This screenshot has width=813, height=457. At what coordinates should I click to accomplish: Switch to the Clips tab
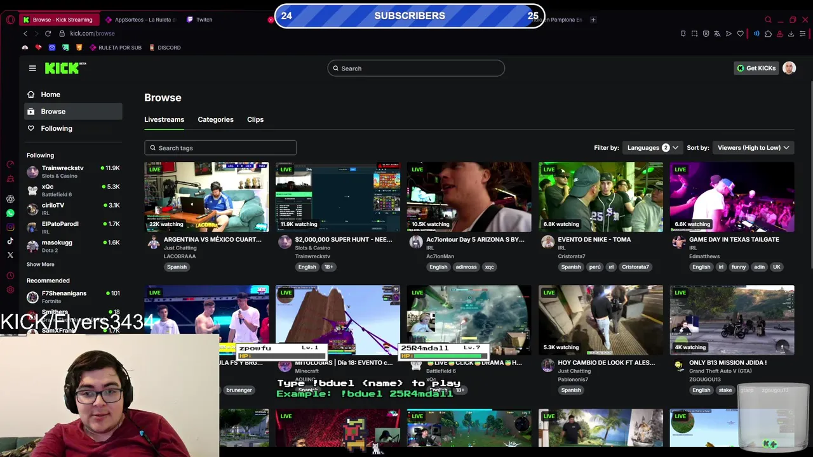(255, 119)
